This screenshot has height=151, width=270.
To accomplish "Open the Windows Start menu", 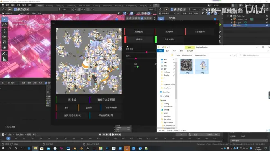I will click(x=3, y=148).
